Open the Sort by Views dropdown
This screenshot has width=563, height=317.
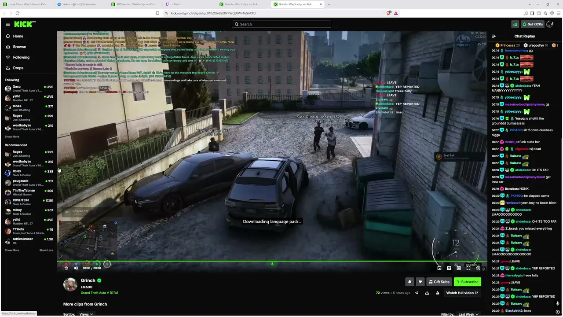coord(85,314)
